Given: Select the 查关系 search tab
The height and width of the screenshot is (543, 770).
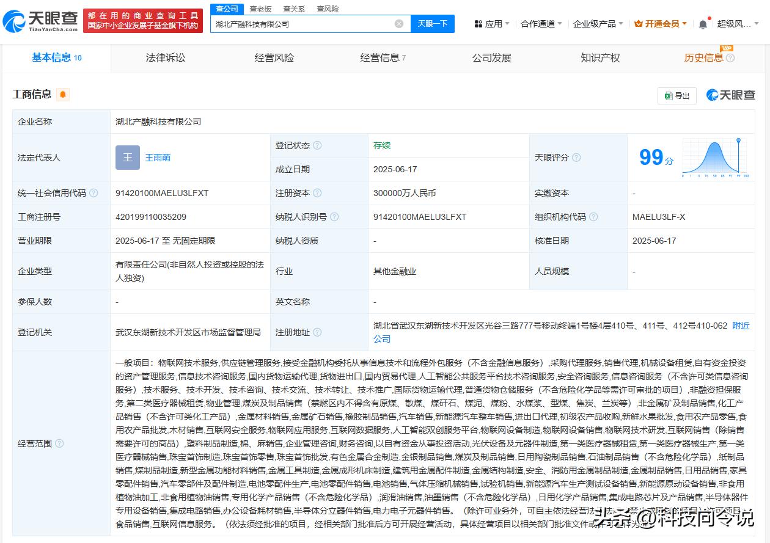Looking at the screenshot, I should (294, 9).
